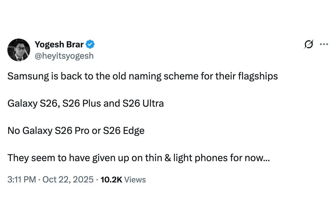Click the Yogesh Brar display name
This screenshot has height=223, width=336.
point(59,45)
